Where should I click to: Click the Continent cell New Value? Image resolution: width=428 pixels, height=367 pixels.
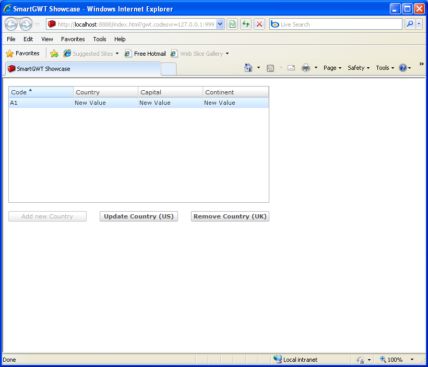pyautogui.click(x=235, y=103)
